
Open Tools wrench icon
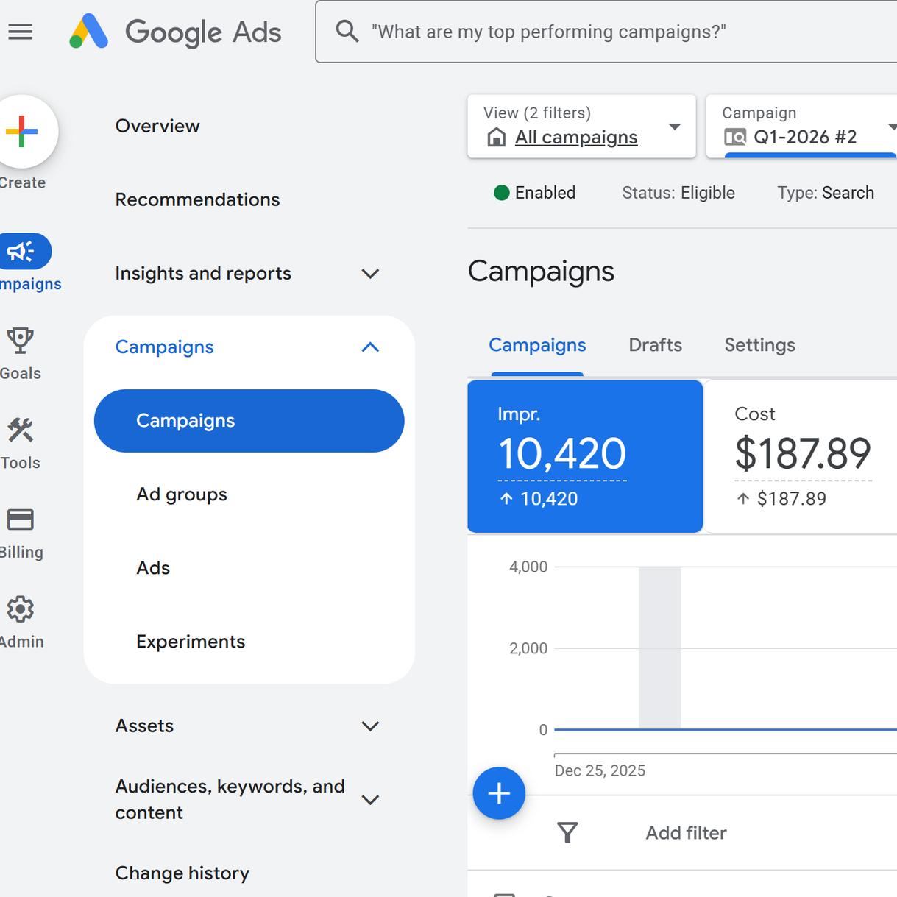21,430
